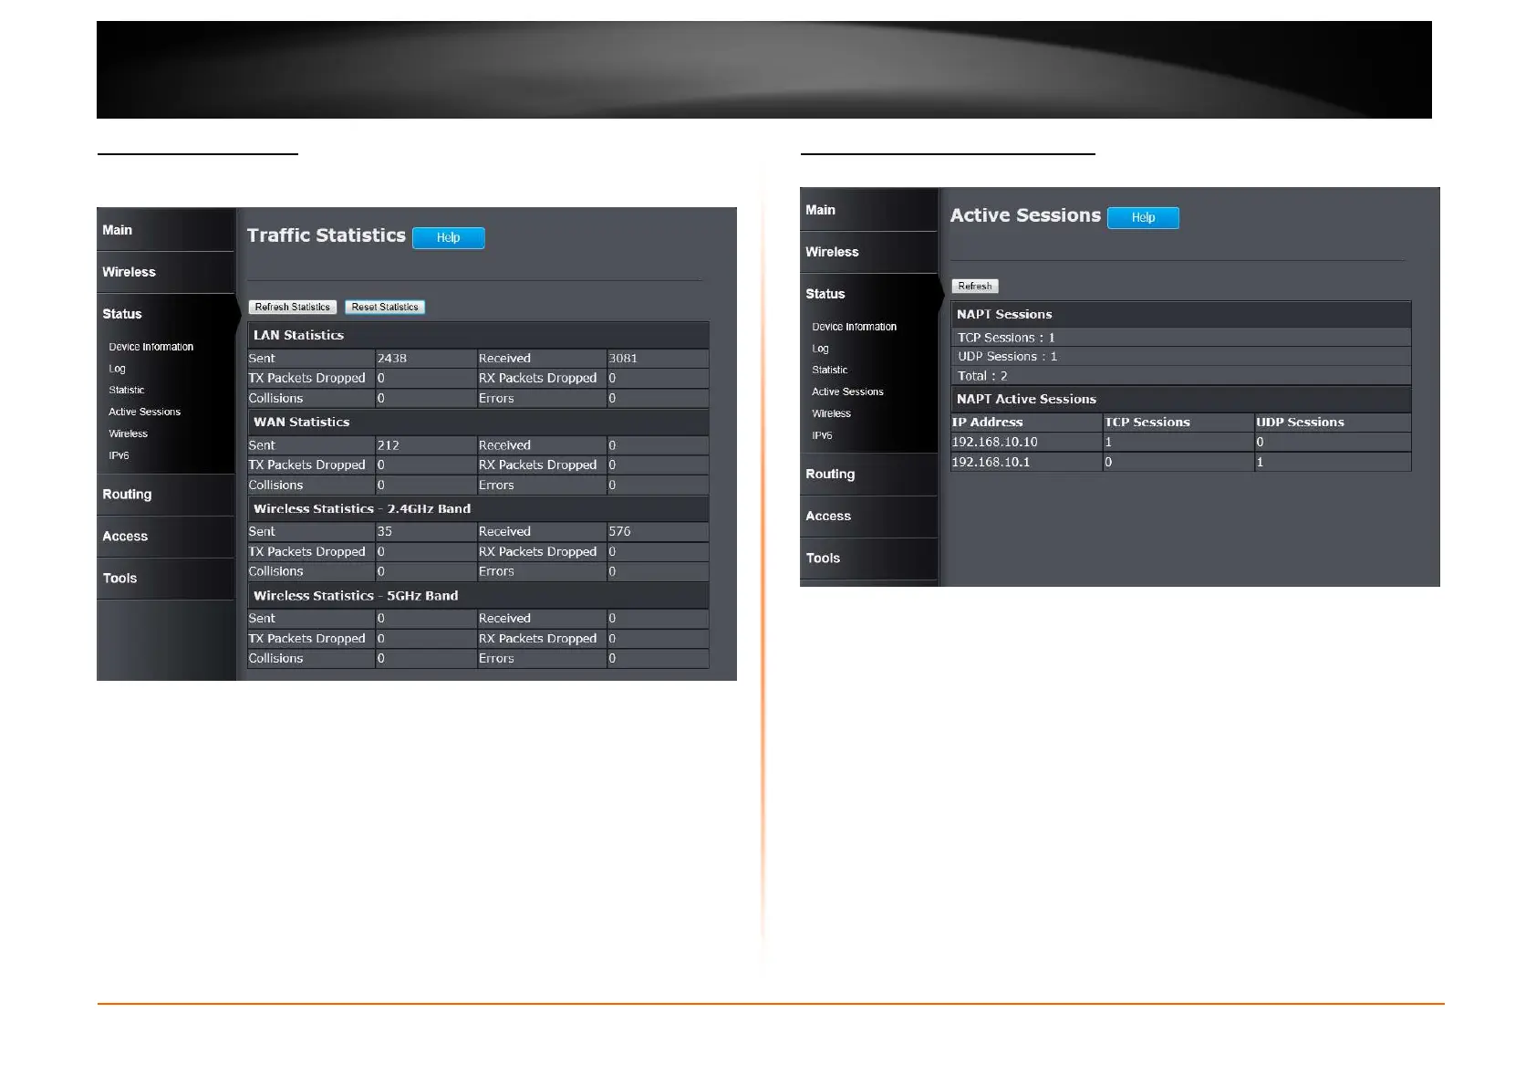Open IPv6 submenu in Traffic Statistics sidebar
The width and height of the screenshot is (1536, 1086).
(119, 455)
